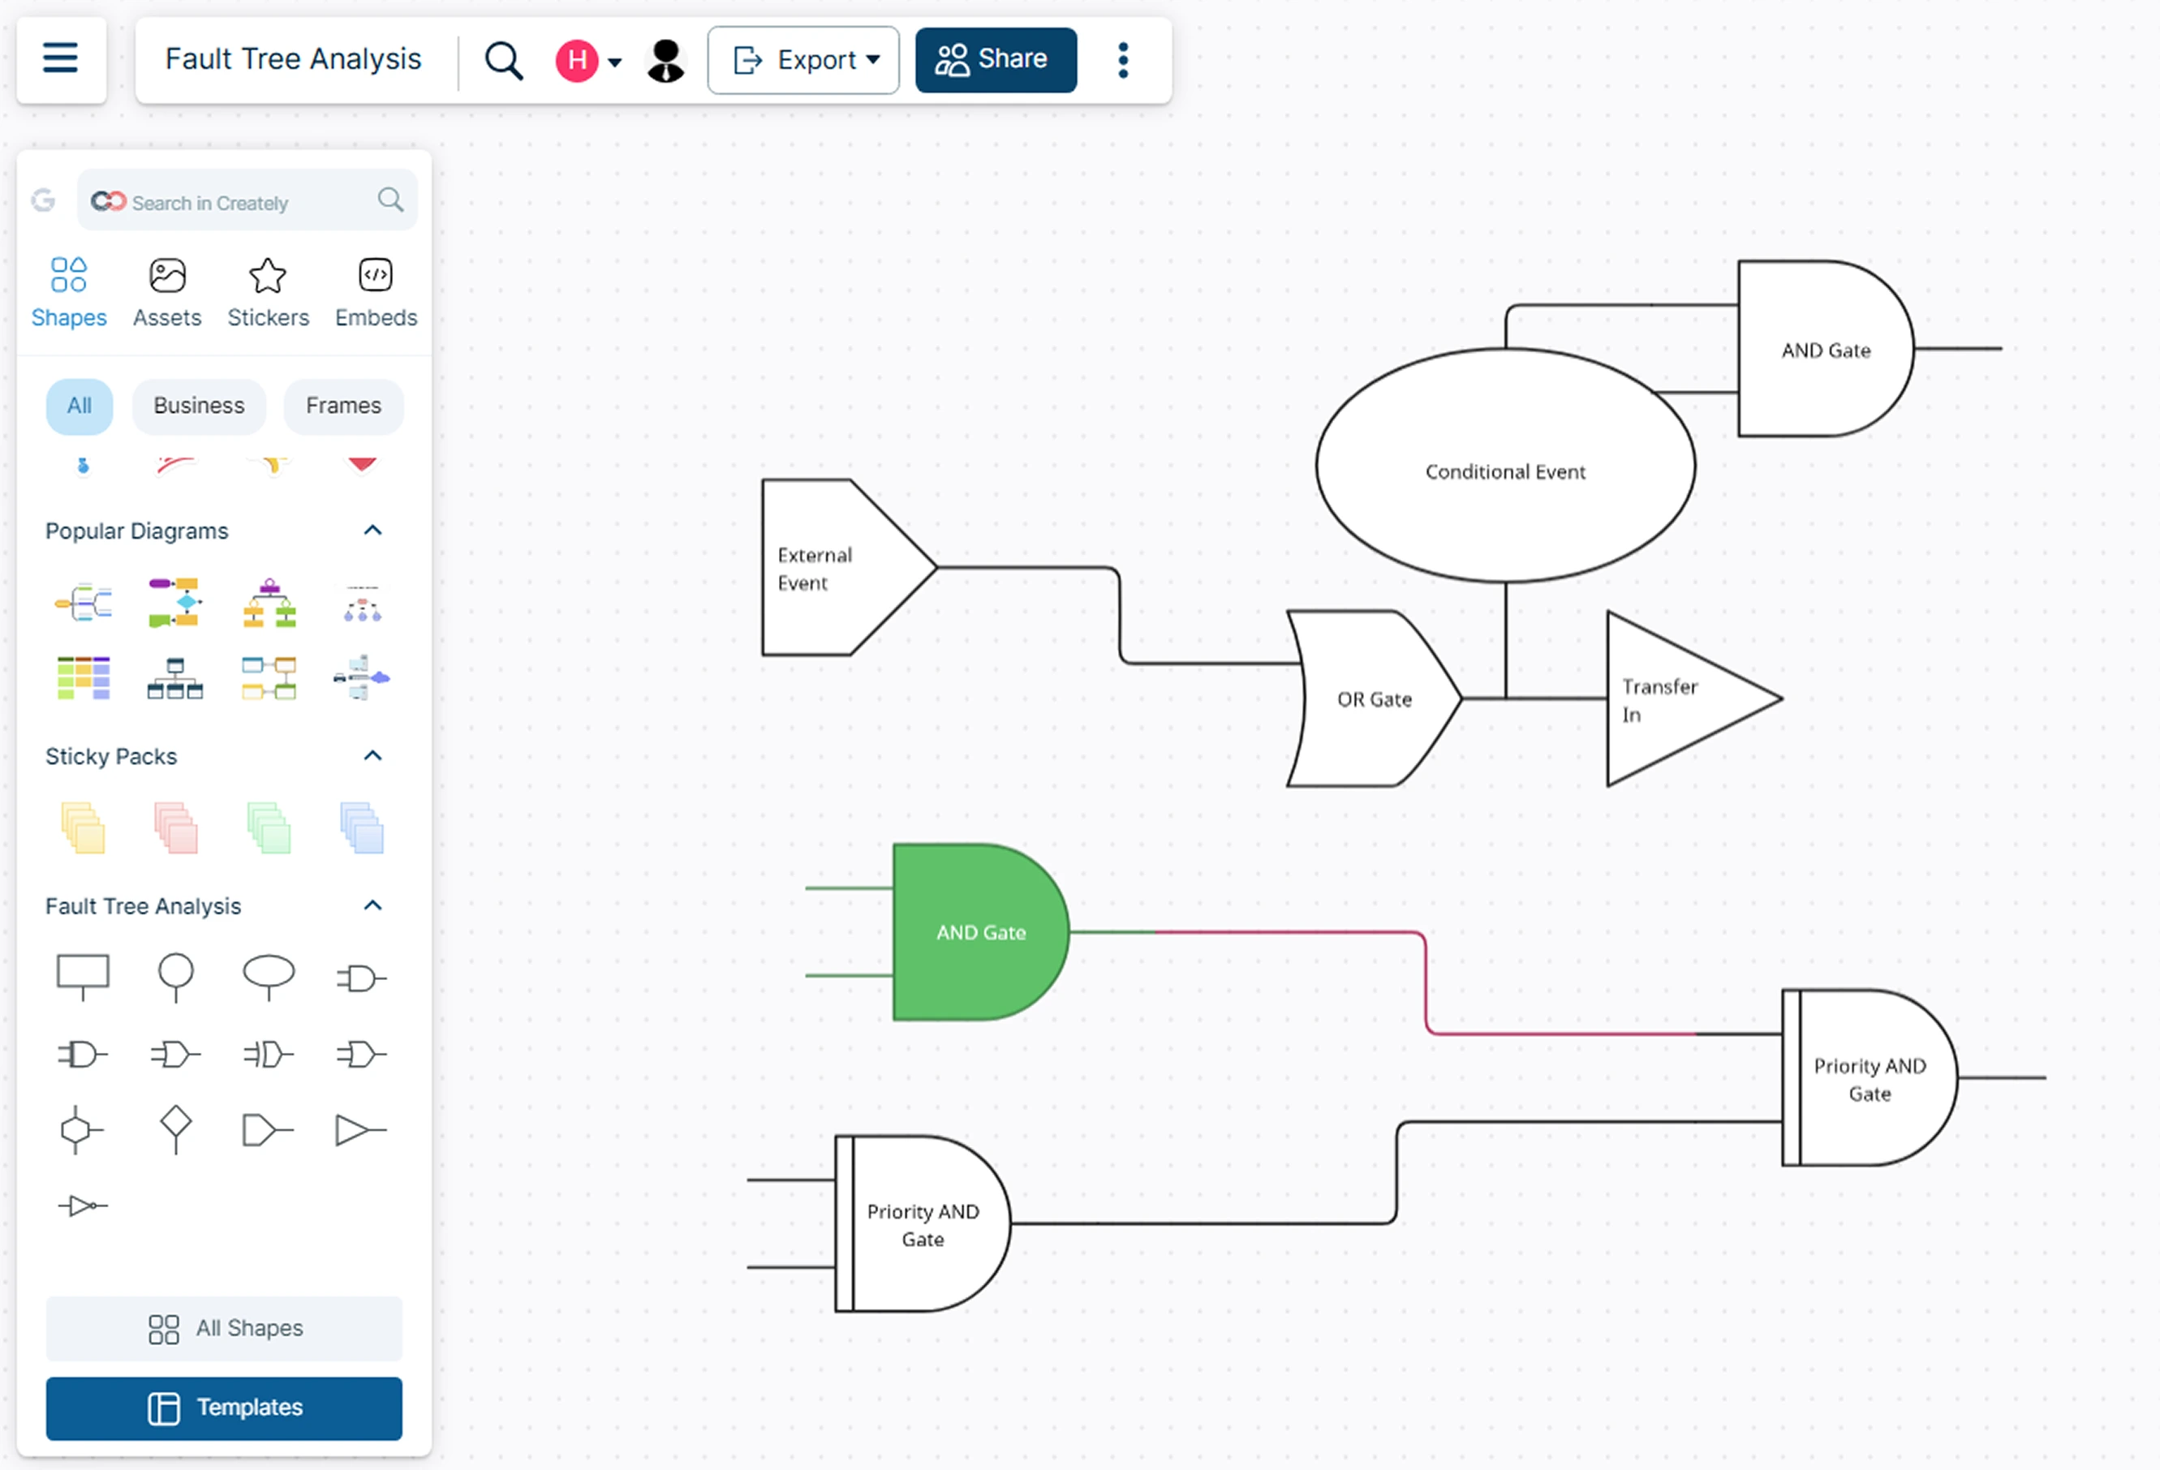Click the collaborator silhouette avatar icon
The width and height of the screenshot is (2160, 1470).
coord(665,60)
